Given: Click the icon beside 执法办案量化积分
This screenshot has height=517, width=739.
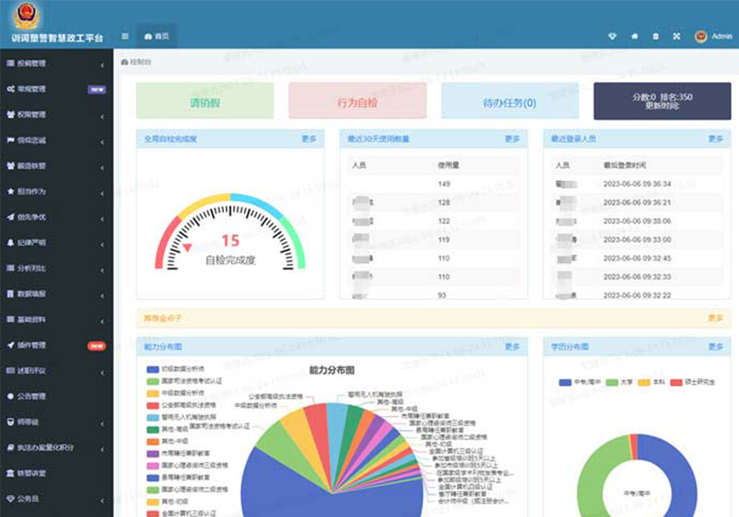Looking at the screenshot, I should pos(10,448).
